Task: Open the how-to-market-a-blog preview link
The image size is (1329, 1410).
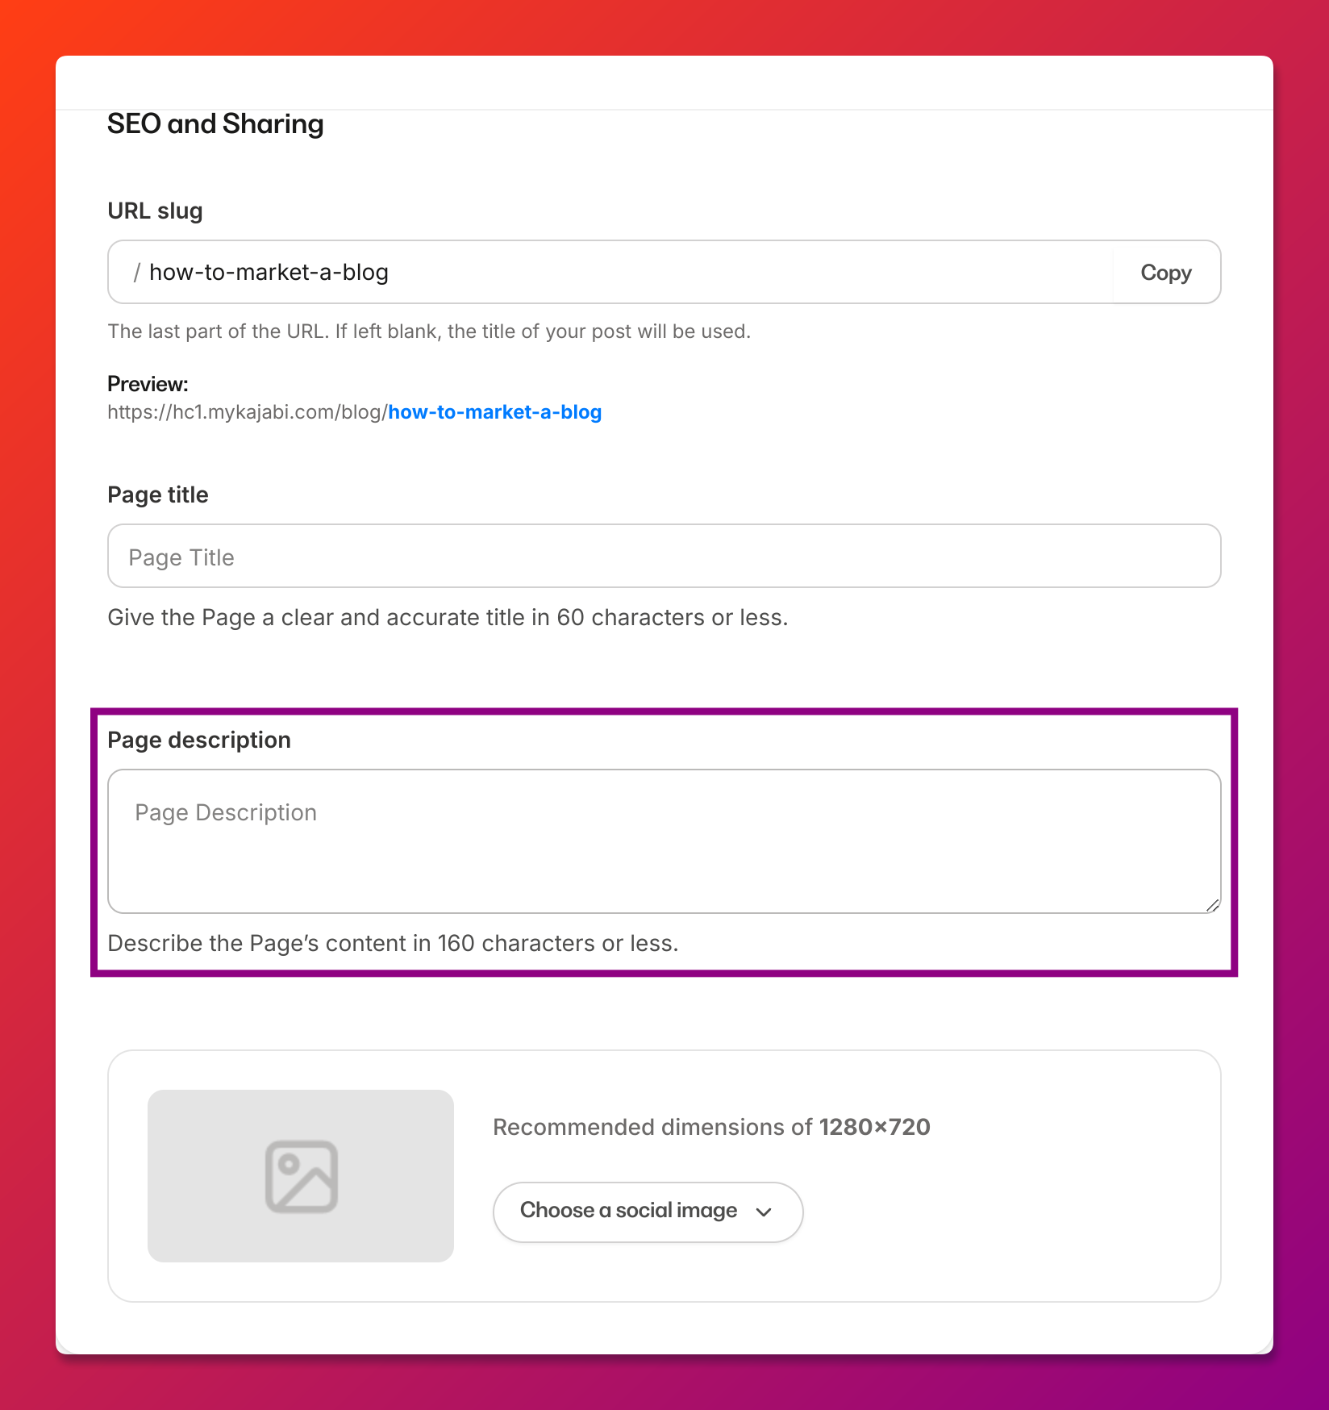Action: [495, 412]
